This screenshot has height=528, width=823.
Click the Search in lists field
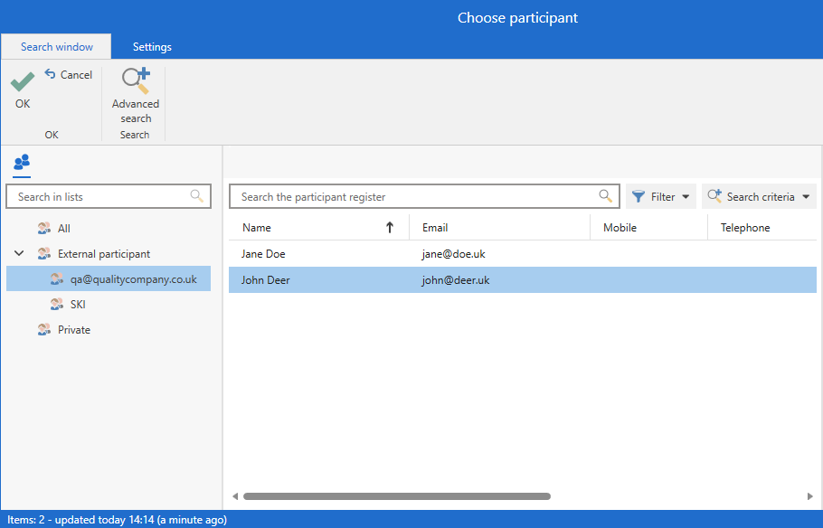109,196
